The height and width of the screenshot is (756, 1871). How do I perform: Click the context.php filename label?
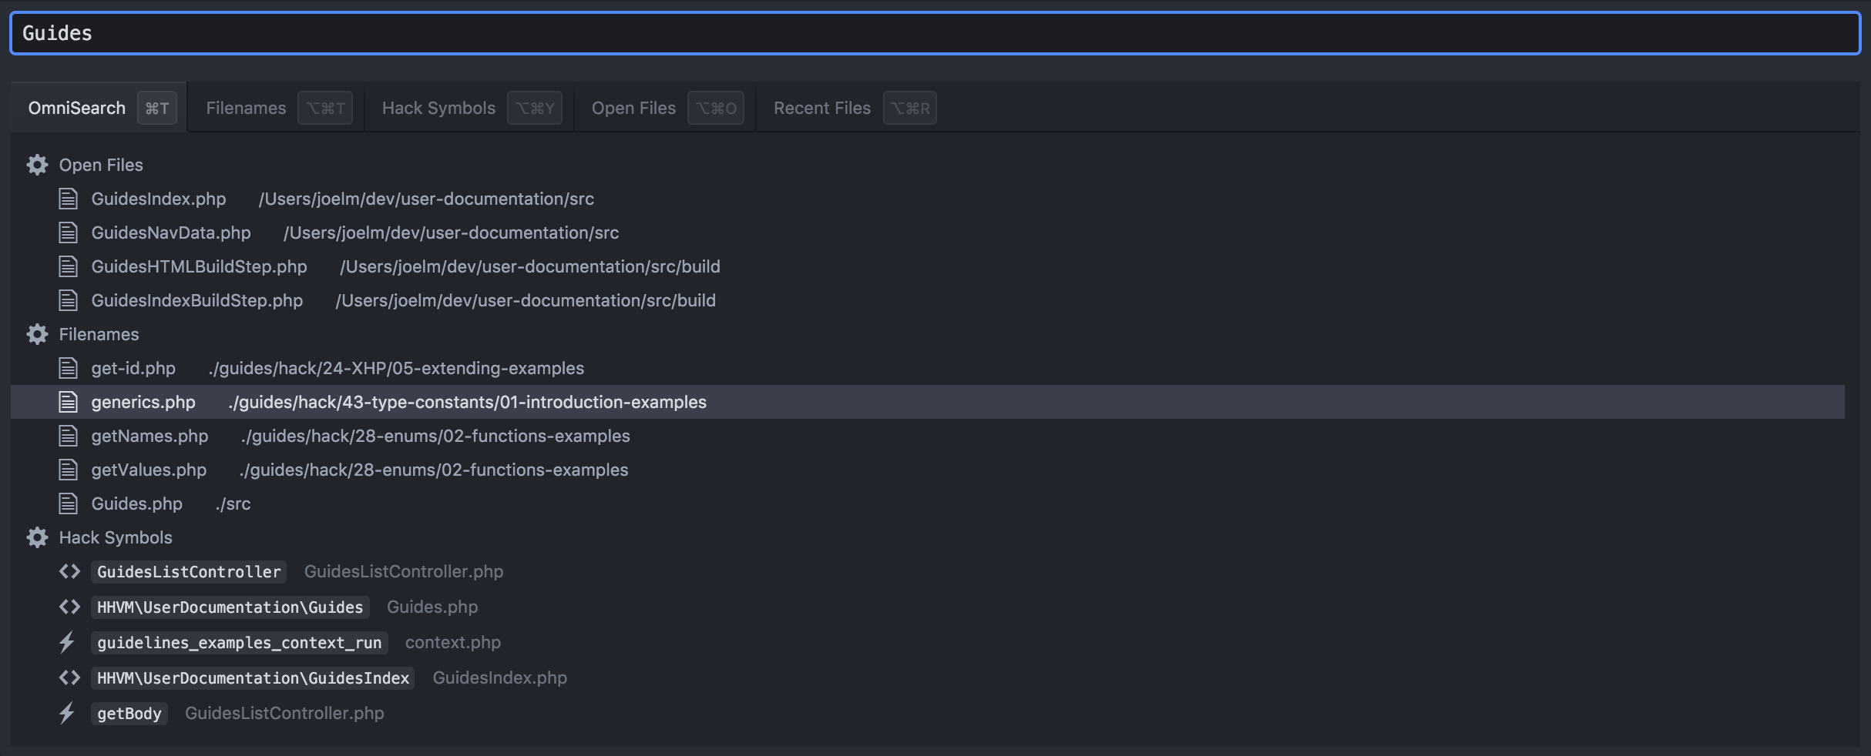453,642
